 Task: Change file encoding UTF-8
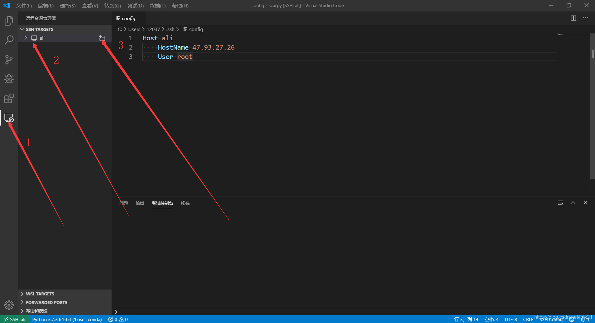(511, 319)
